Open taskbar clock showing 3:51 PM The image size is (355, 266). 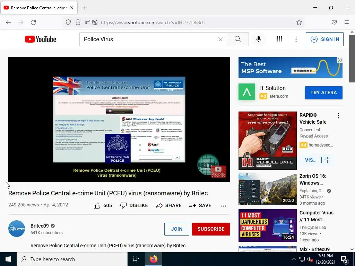(x=325, y=259)
